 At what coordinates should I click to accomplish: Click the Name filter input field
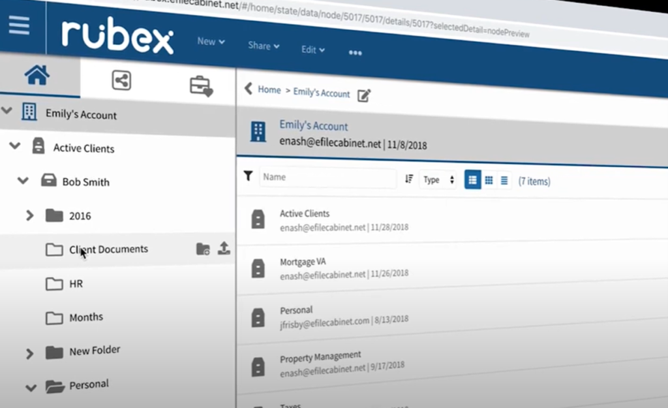(x=327, y=178)
